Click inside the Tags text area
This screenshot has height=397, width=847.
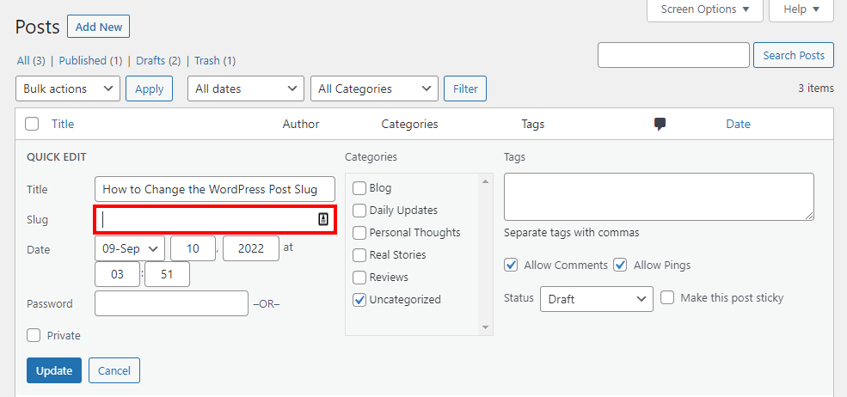coord(659,197)
